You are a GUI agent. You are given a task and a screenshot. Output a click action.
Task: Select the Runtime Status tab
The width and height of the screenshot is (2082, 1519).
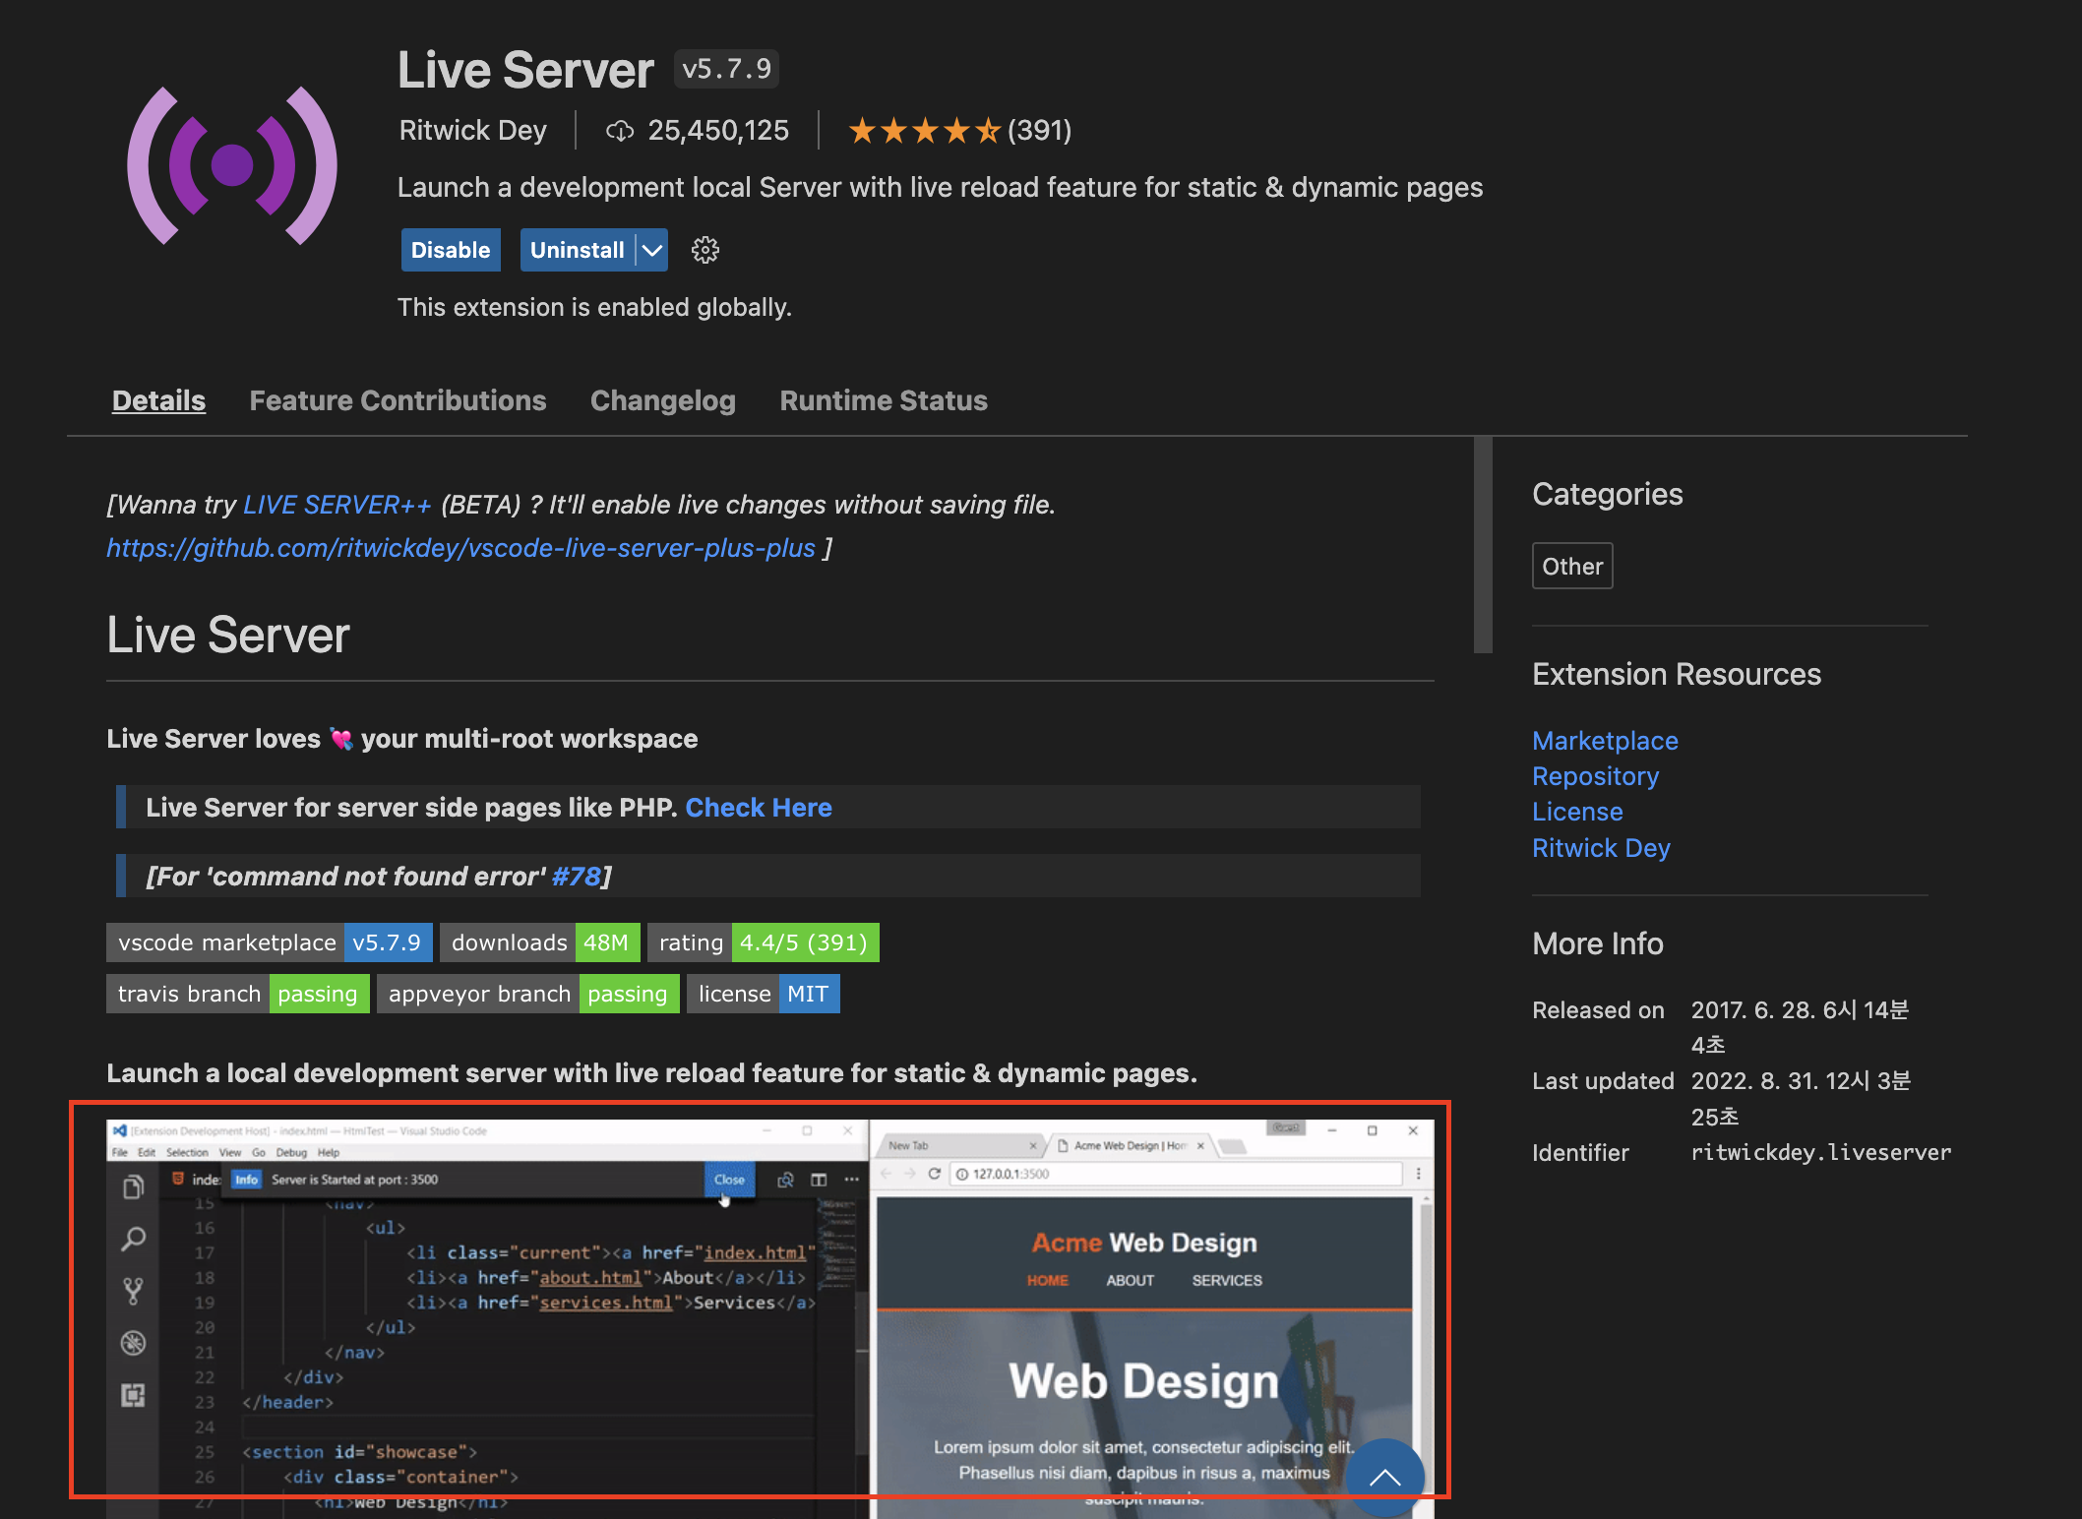tap(883, 400)
